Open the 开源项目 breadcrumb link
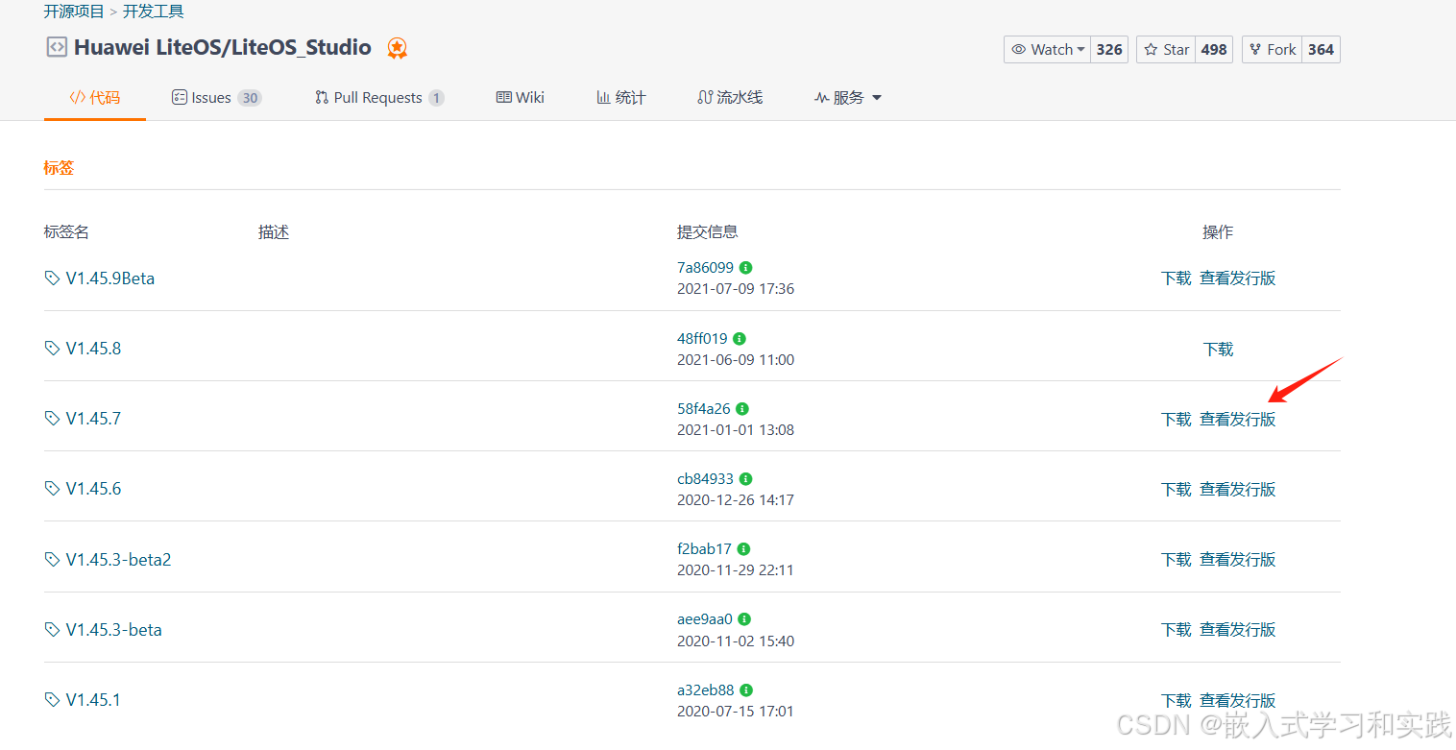 (x=74, y=12)
